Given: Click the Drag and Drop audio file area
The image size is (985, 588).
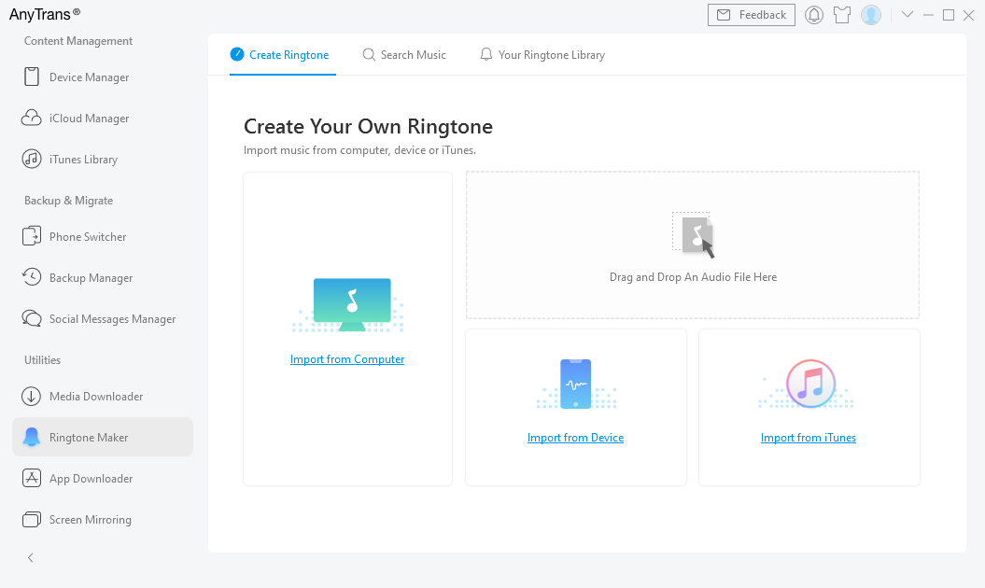Looking at the screenshot, I should (693, 245).
